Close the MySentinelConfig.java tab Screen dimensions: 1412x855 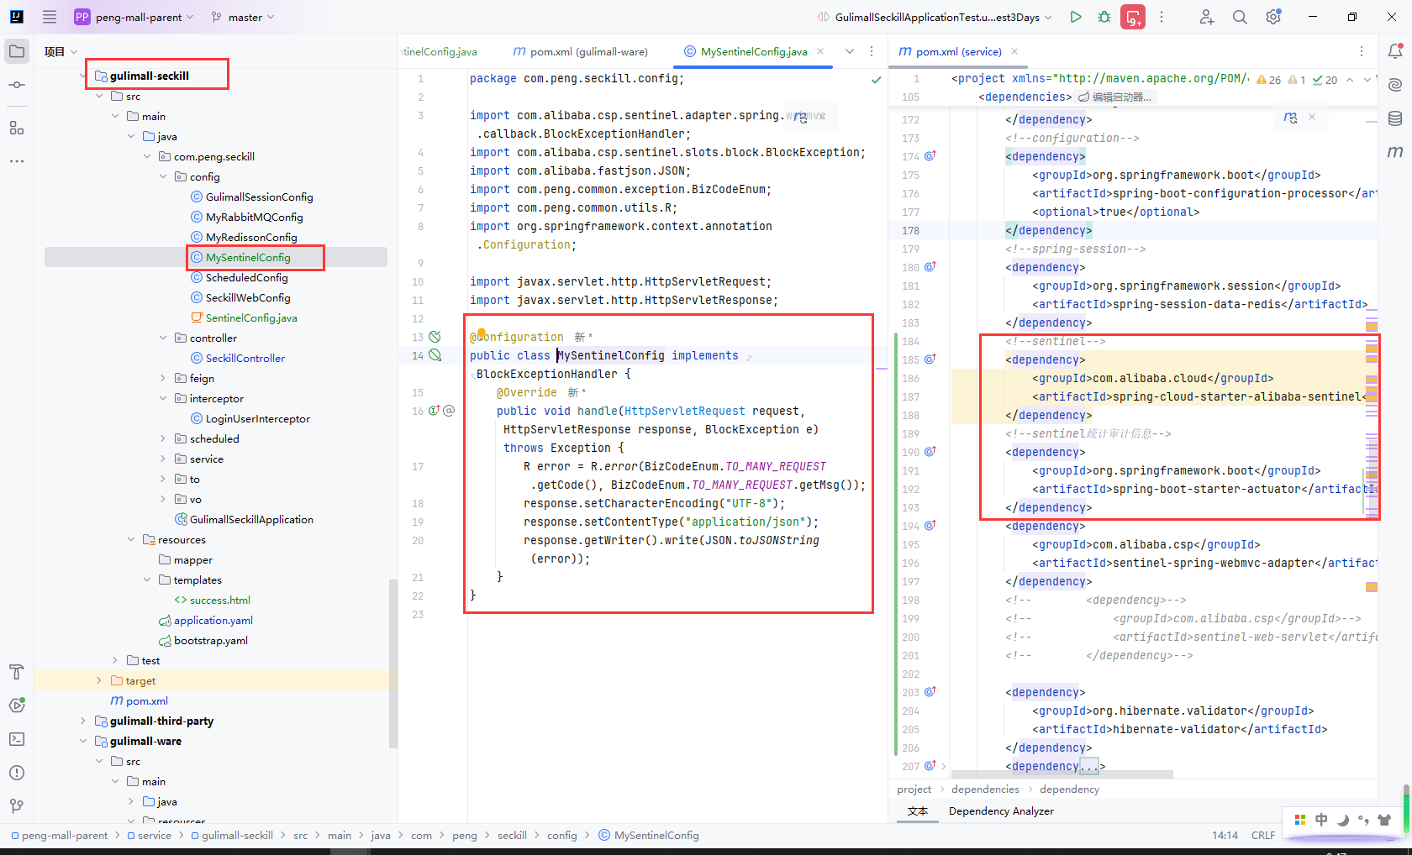(x=820, y=51)
